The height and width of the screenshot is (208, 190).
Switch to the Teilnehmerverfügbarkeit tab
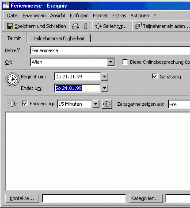59,39
